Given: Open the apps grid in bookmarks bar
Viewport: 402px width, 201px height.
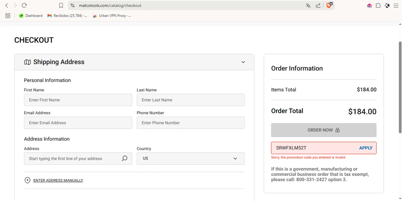Looking at the screenshot, I should 8,16.
